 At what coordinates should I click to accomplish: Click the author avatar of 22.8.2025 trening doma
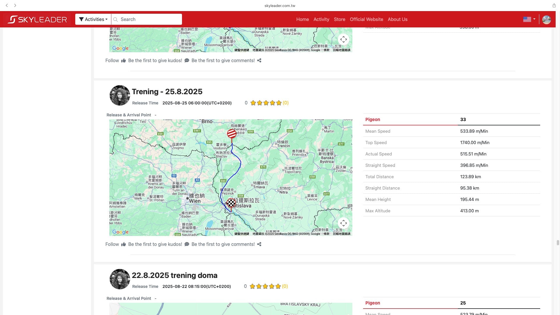click(120, 279)
